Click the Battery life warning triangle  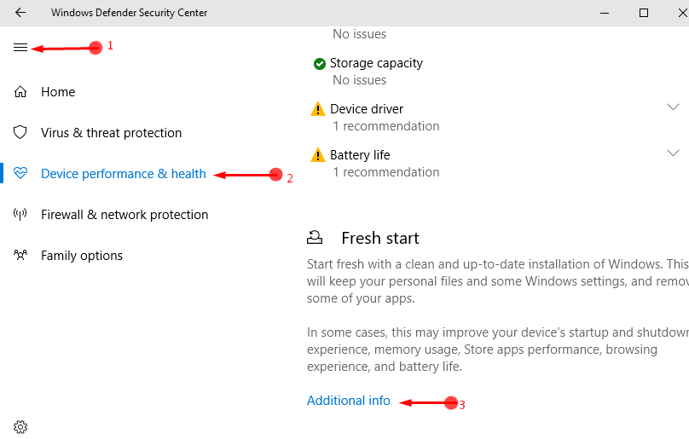click(x=318, y=154)
